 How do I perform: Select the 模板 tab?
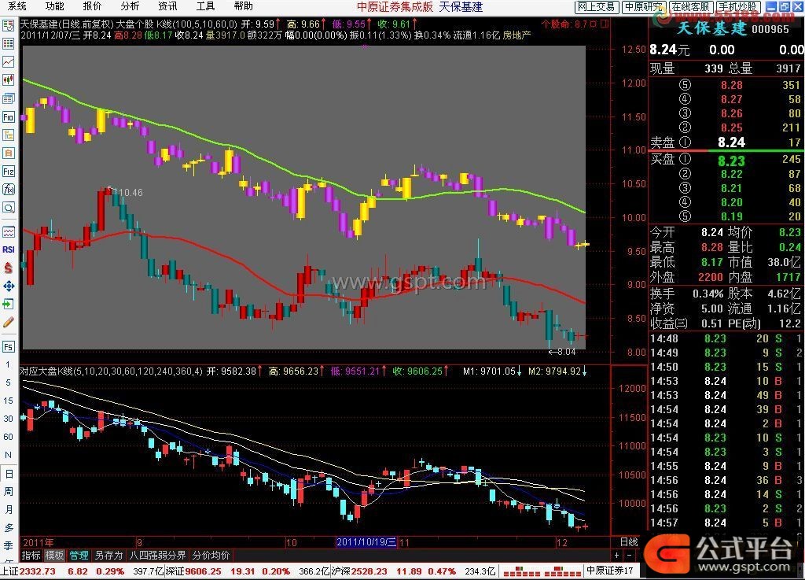coord(54,556)
